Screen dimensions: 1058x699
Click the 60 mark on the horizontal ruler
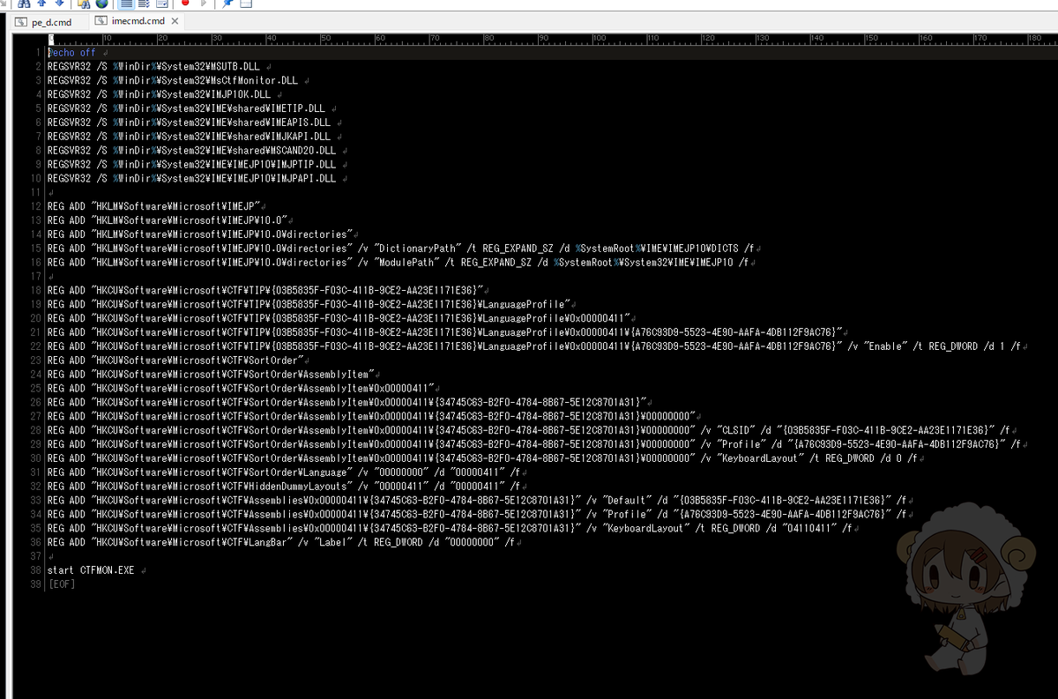[x=379, y=38]
